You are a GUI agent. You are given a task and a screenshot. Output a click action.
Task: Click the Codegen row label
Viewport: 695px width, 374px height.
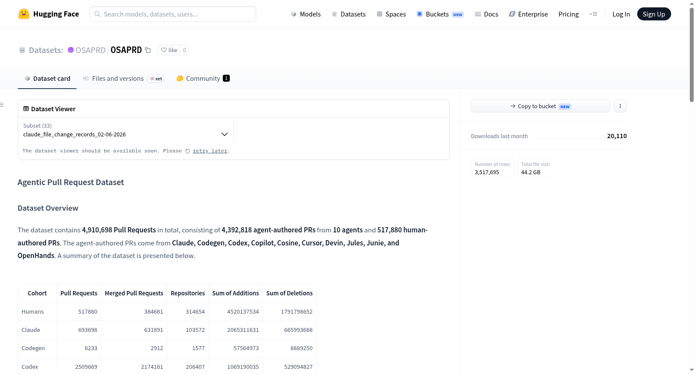click(x=33, y=348)
